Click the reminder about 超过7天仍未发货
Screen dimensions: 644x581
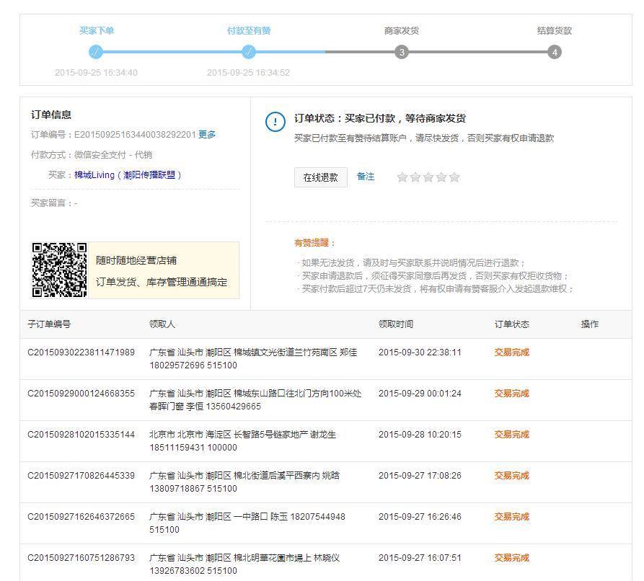tap(436, 289)
